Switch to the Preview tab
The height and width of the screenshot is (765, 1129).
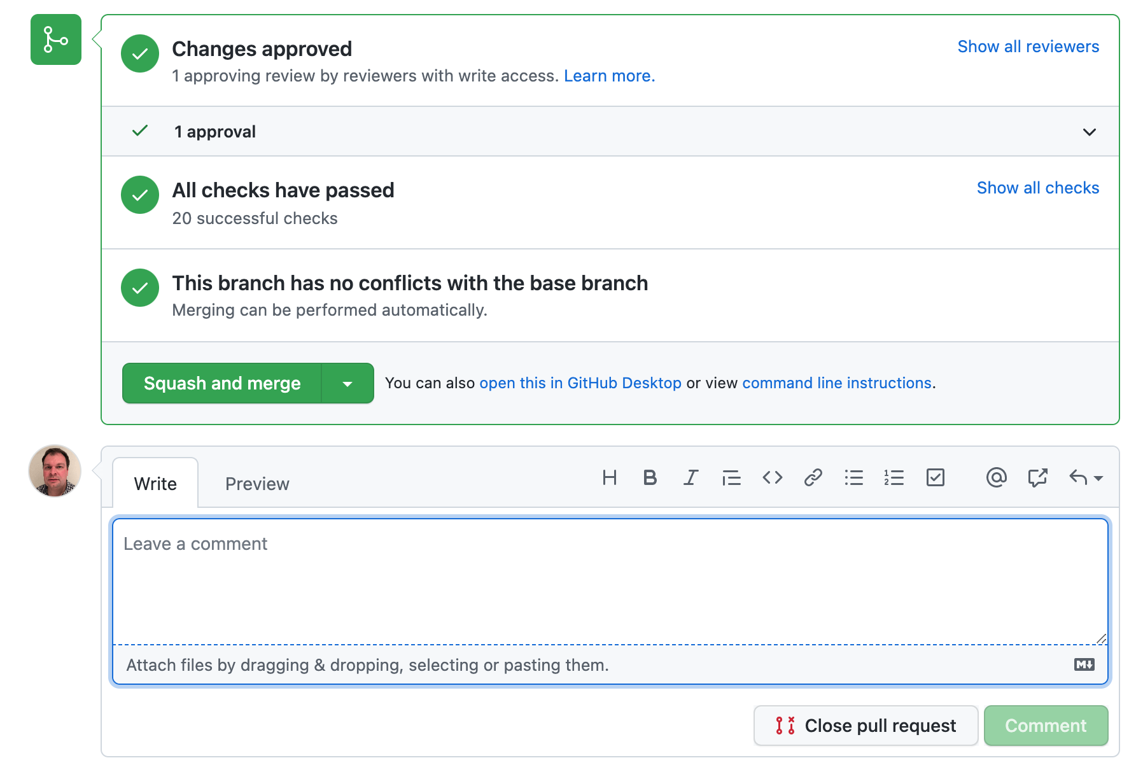pyautogui.click(x=256, y=483)
